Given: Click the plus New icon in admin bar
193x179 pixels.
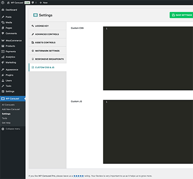Looking at the screenshot, I should coord(41,2).
